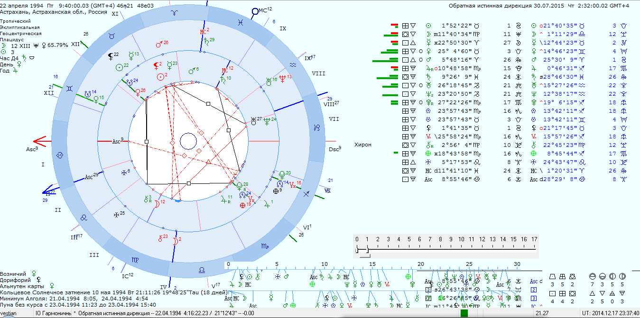Viewport: 640px width, 318px height.
Task: Click the green square in the status bar
Action: 464,313
